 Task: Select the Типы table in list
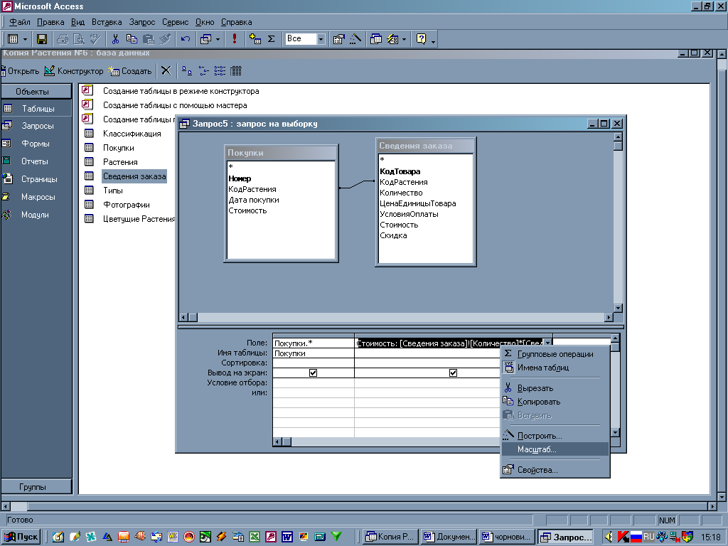113,191
